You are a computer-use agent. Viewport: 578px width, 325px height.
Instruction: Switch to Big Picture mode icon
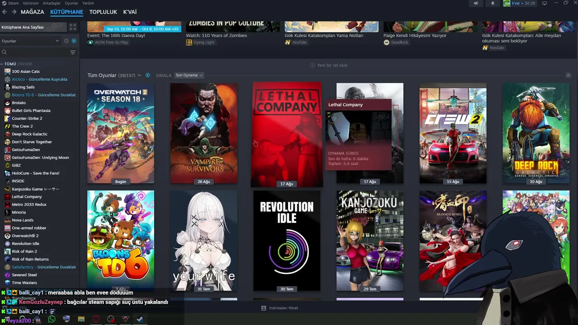click(545, 3)
